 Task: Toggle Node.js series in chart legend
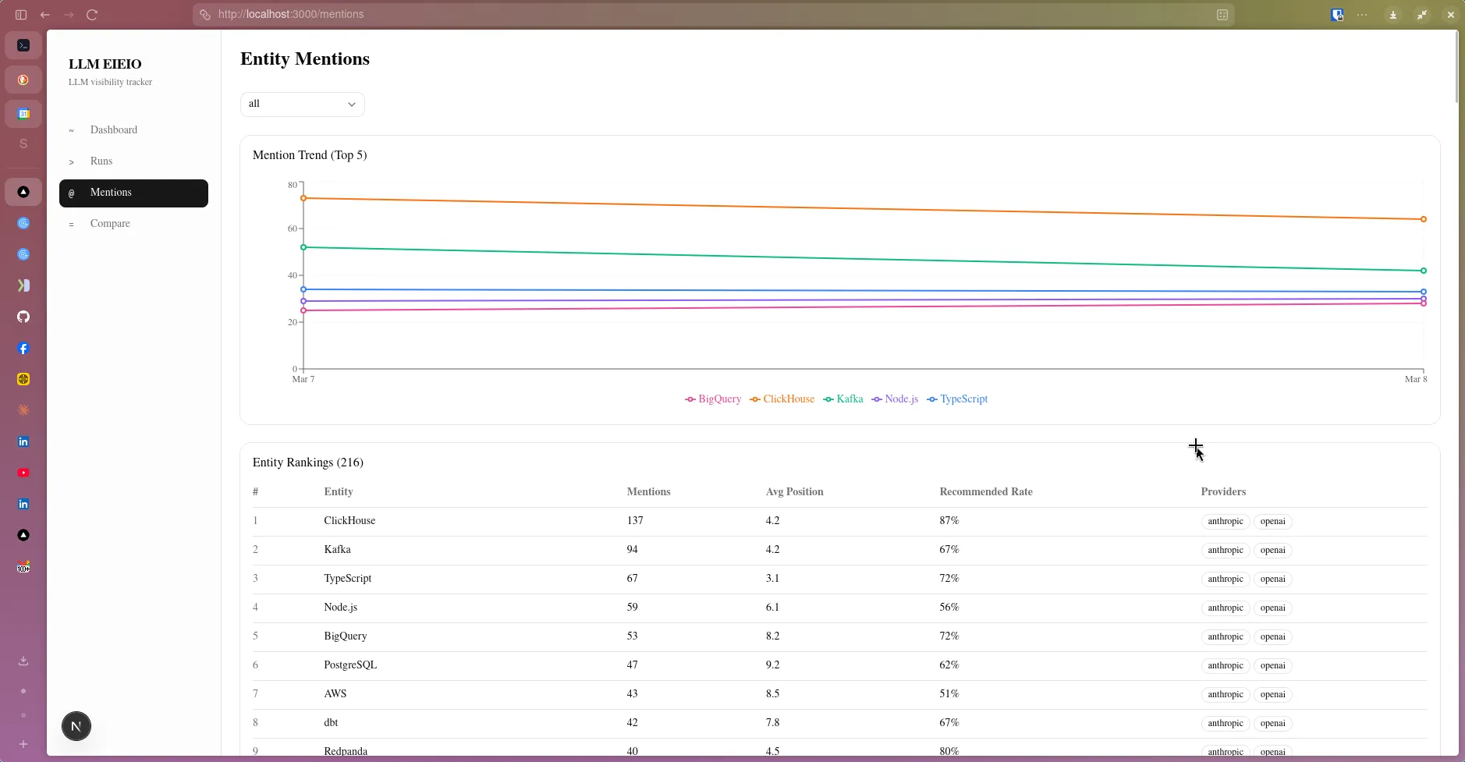(x=895, y=399)
